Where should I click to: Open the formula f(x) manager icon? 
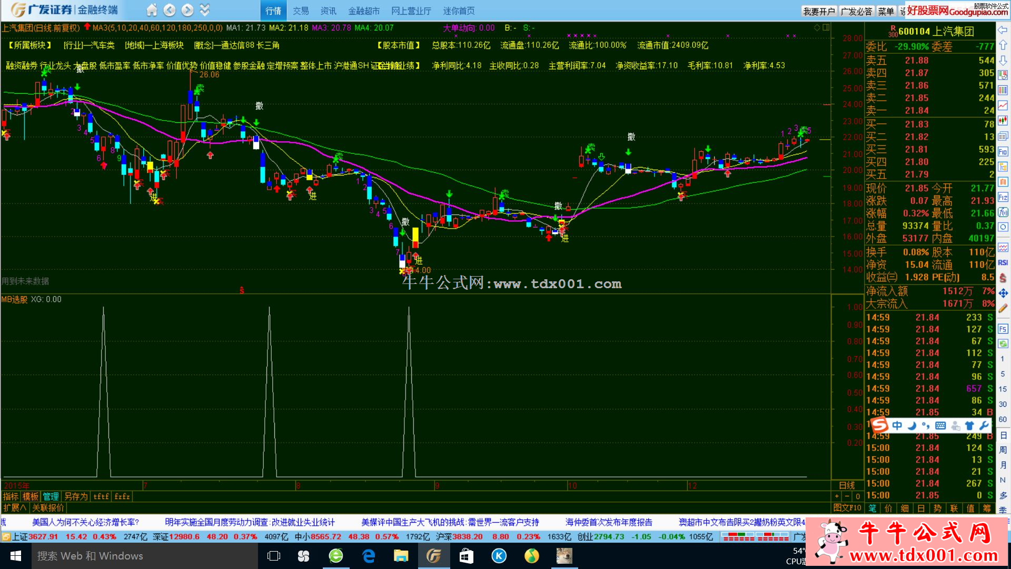[1003, 212]
